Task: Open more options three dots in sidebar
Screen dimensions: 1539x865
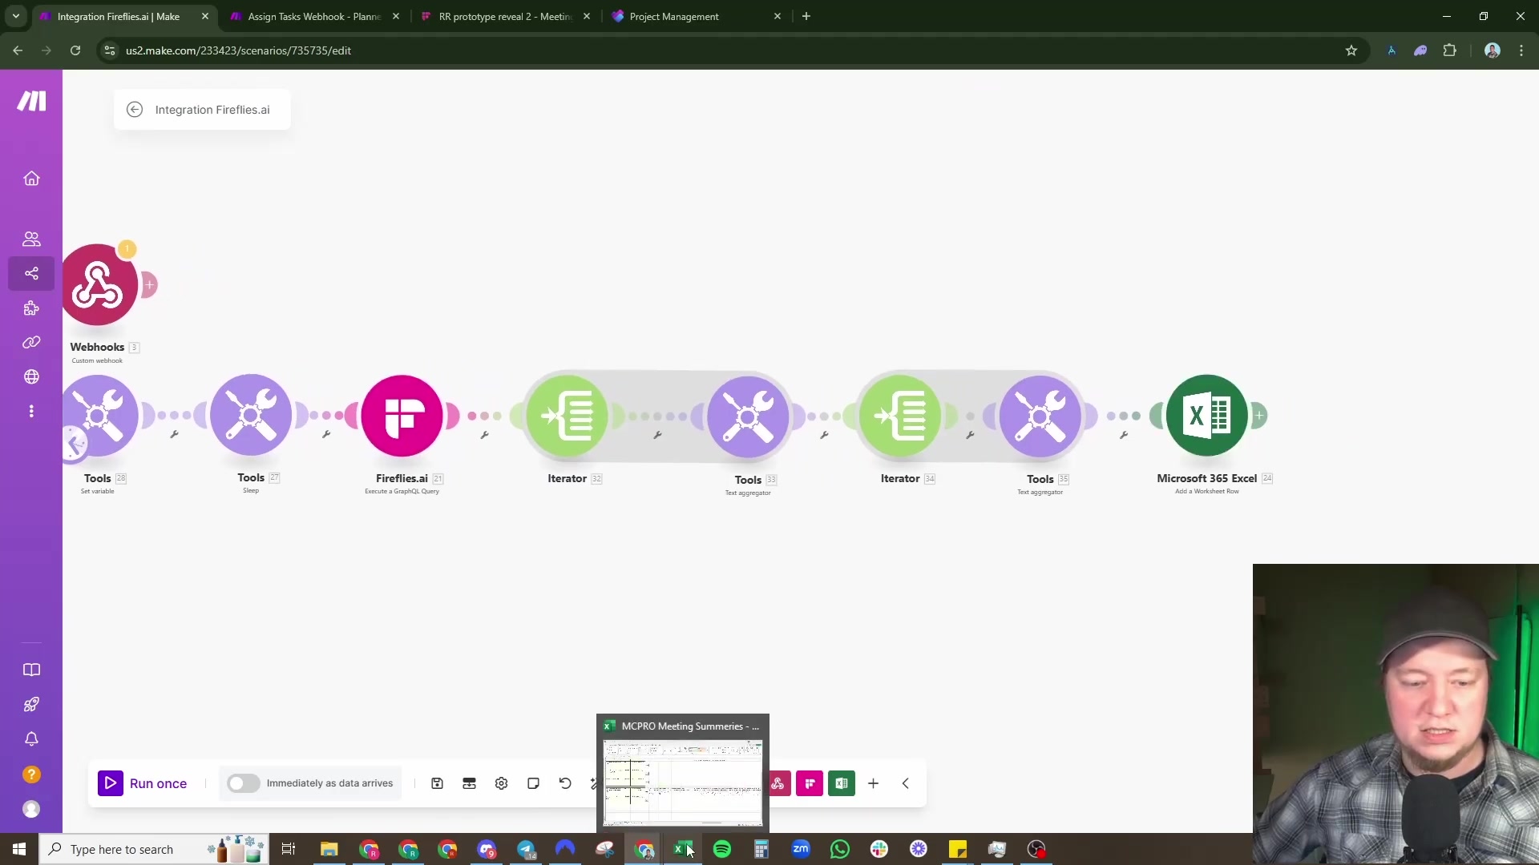Action: pos(31,411)
